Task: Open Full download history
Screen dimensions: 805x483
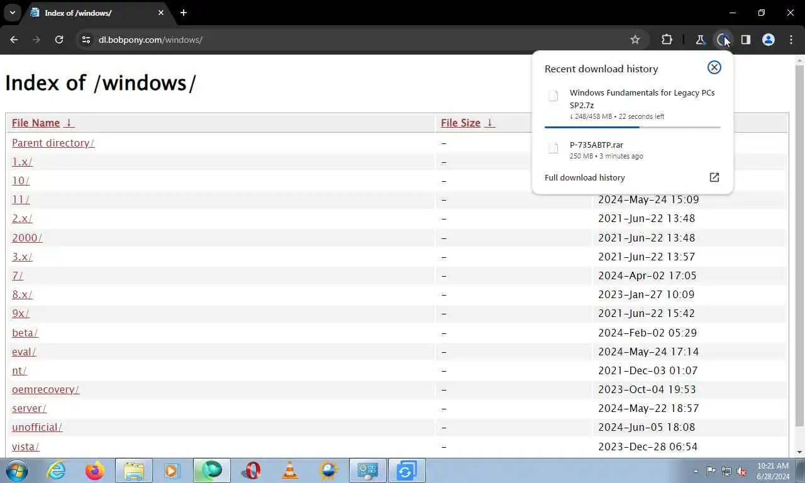Action: 585,177
